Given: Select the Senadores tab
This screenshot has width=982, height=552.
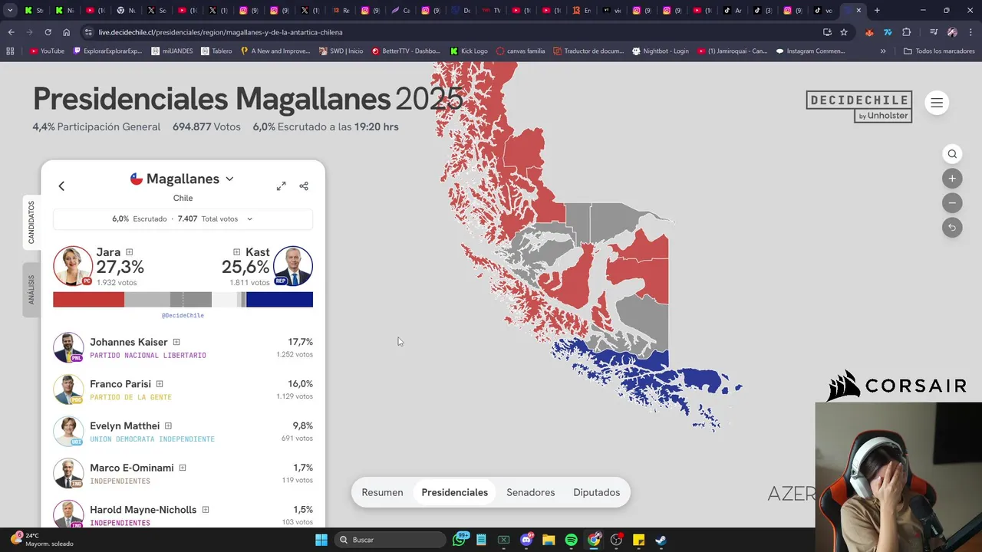Looking at the screenshot, I should pyautogui.click(x=530, y=492).
